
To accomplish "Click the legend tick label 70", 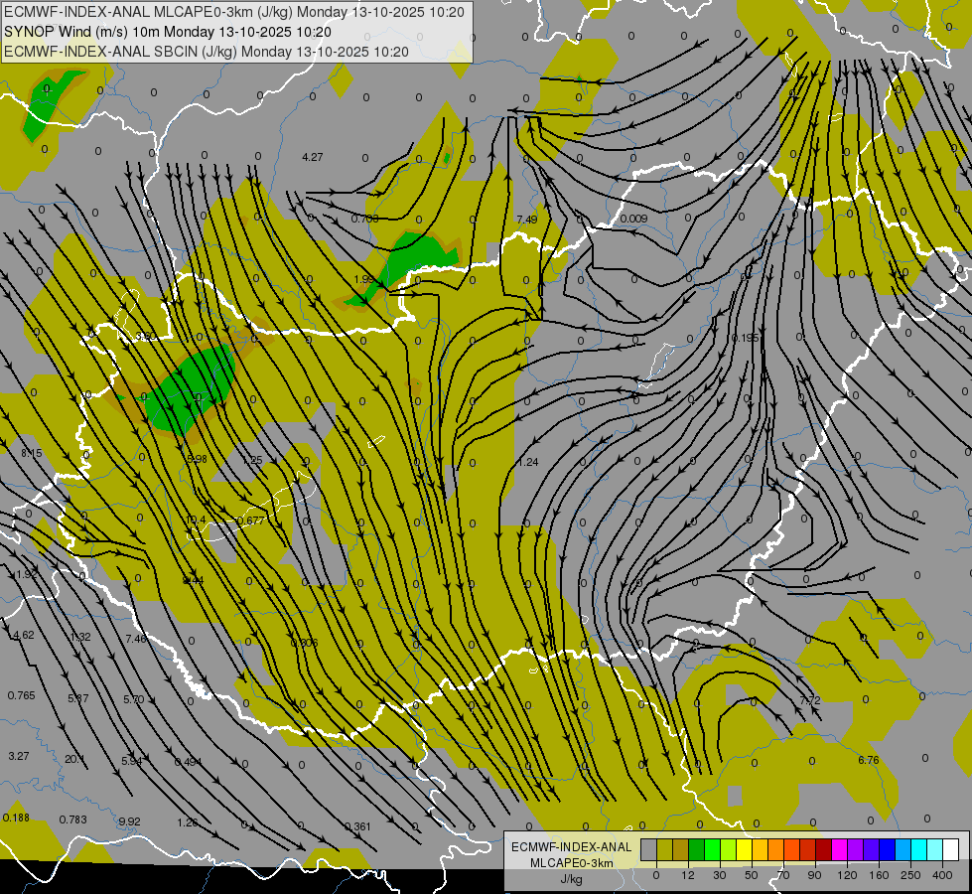I will [x=783, y=875].
